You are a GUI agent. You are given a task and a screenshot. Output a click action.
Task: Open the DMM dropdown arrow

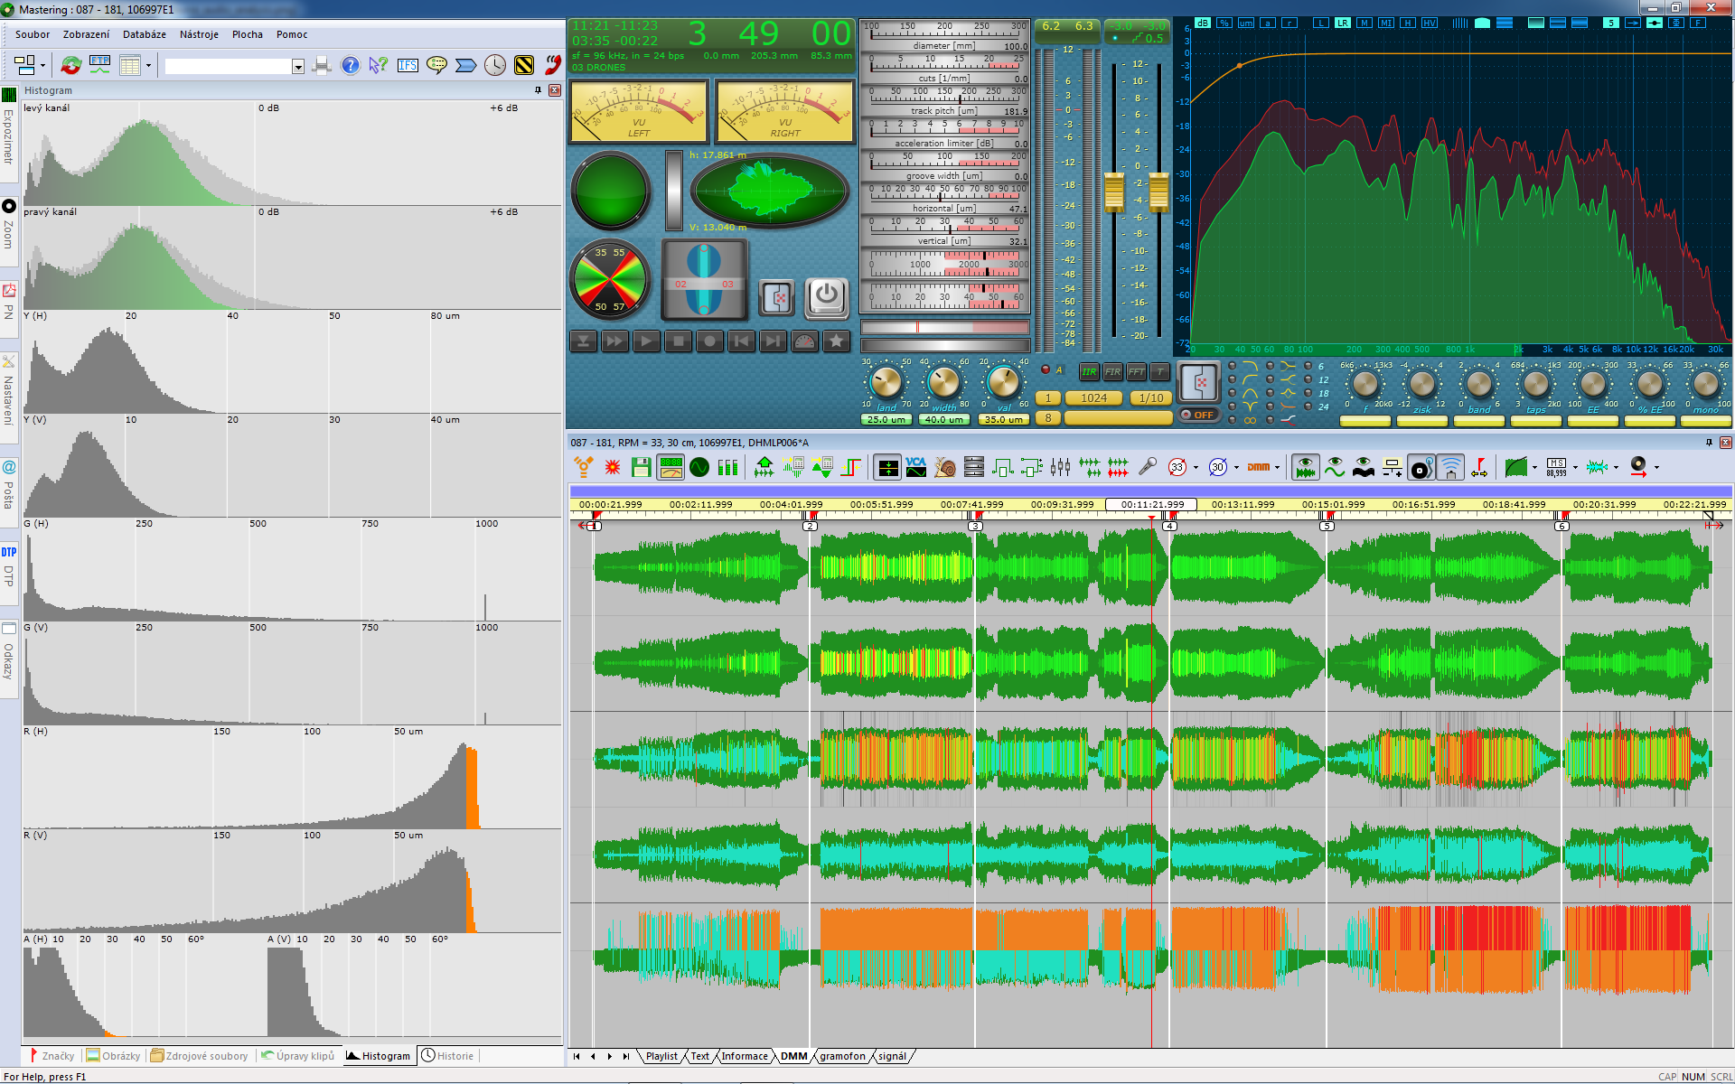click(1277, 468)
